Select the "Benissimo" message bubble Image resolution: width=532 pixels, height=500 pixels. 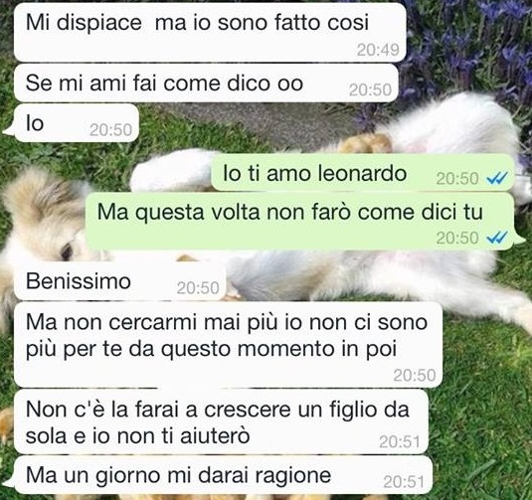tap(120, 281)
